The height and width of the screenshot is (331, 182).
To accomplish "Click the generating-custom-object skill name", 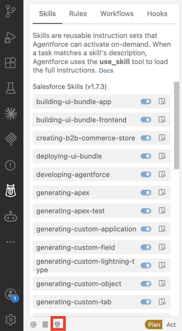I will pos(79,283).
